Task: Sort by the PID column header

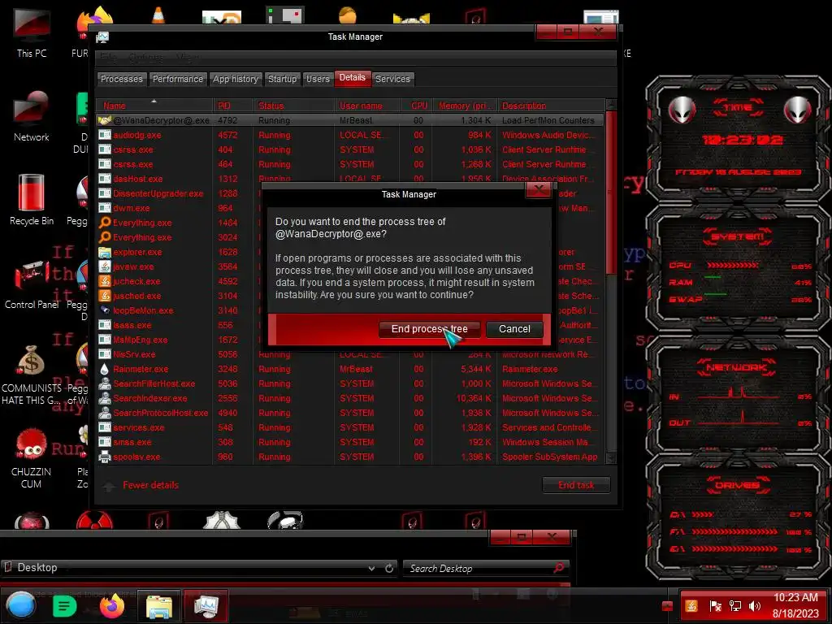Action: (x=233, y=106)
